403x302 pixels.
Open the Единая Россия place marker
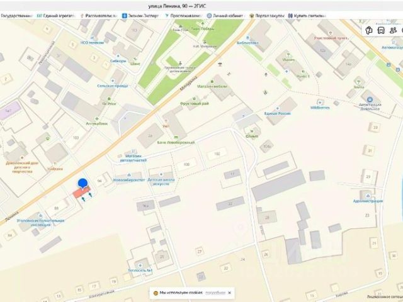click(277, 109)
